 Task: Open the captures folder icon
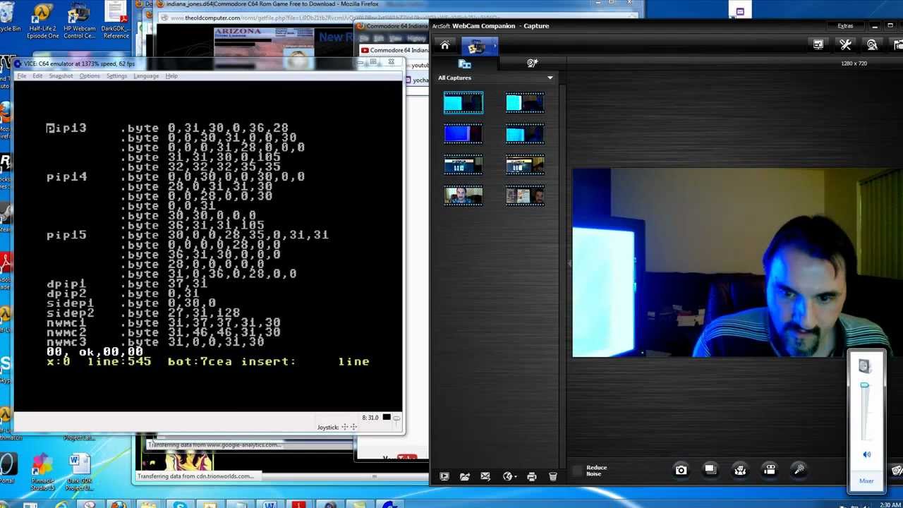(x=465, y=477)
